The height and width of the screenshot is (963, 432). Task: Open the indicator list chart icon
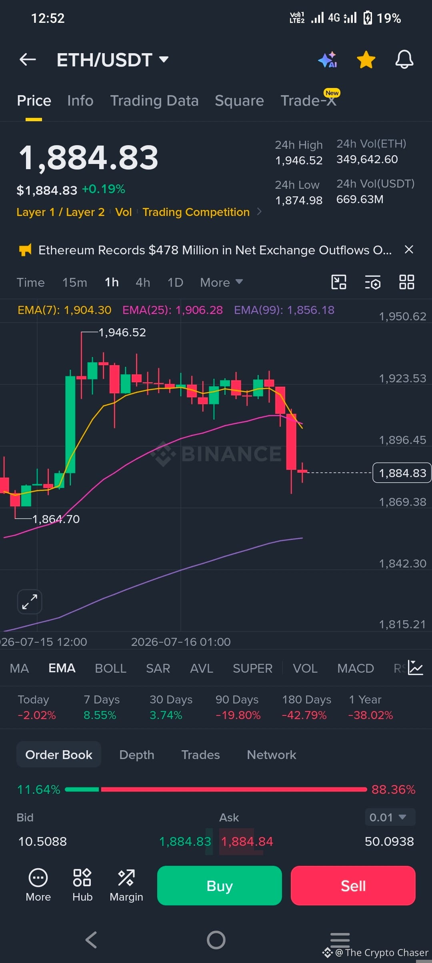pyautogui.click(x=416, y=667)
